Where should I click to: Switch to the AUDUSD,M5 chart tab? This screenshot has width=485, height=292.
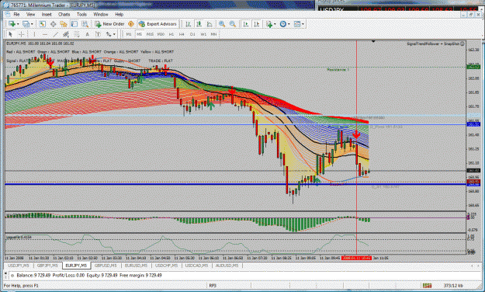point(227,266)
